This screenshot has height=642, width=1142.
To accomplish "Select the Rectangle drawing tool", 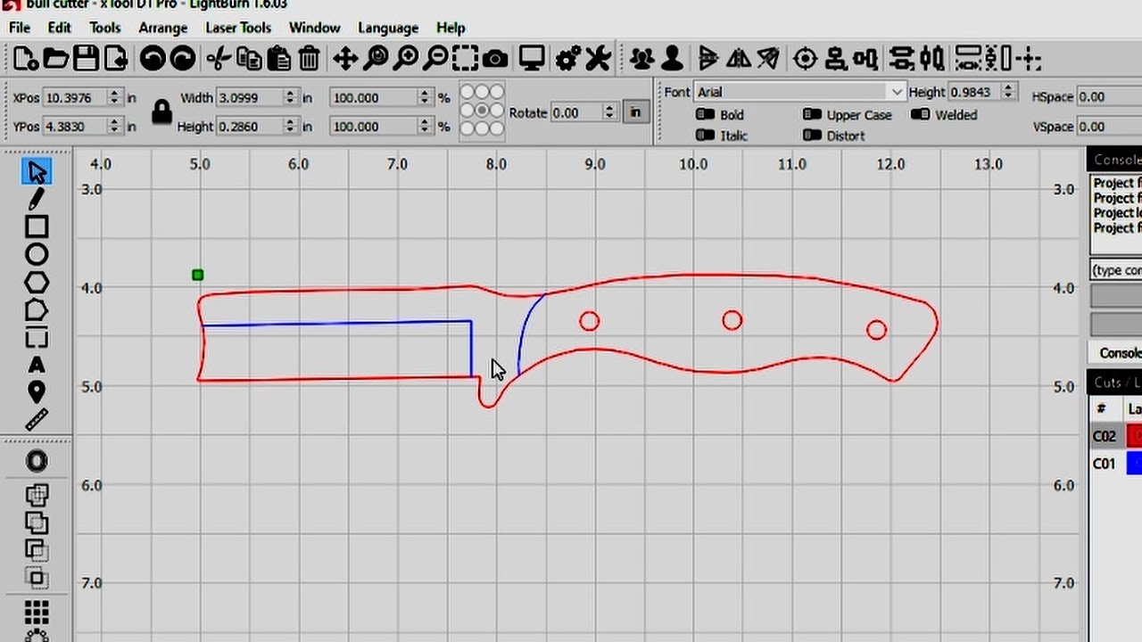I will (x=37, y=226).
